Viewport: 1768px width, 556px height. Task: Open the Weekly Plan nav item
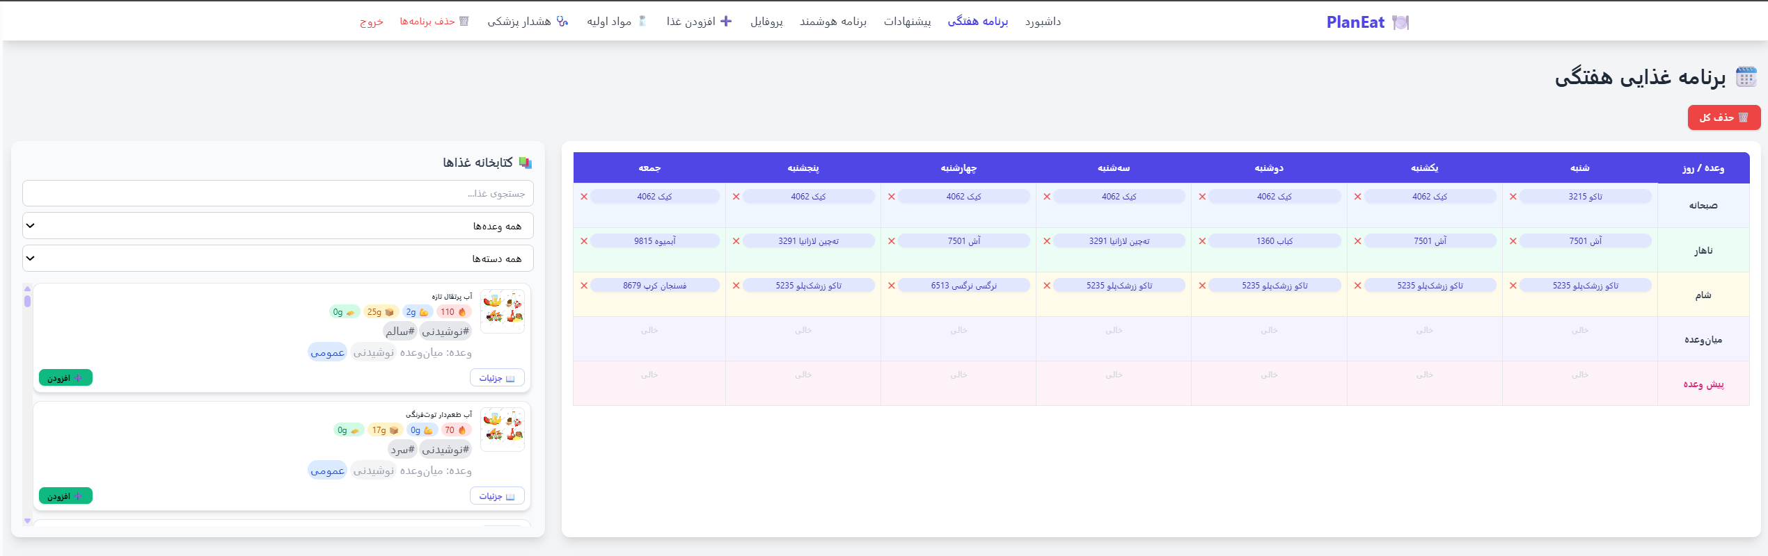978,22
